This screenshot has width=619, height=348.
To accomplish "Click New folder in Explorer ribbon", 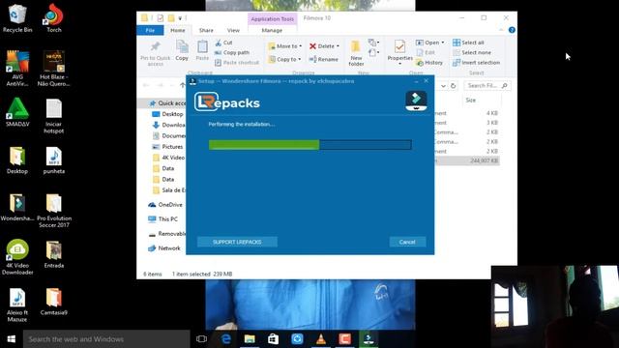I will click(x=356, y=53).
